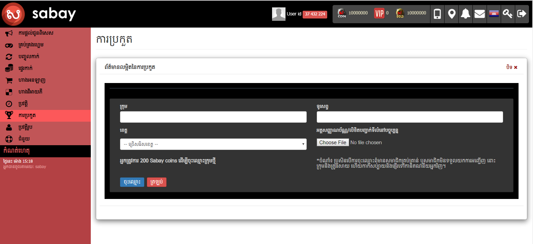Close the tournament details panel
Image resolution: width=533 pixels, height=244 pixels.
coord(512,67)
